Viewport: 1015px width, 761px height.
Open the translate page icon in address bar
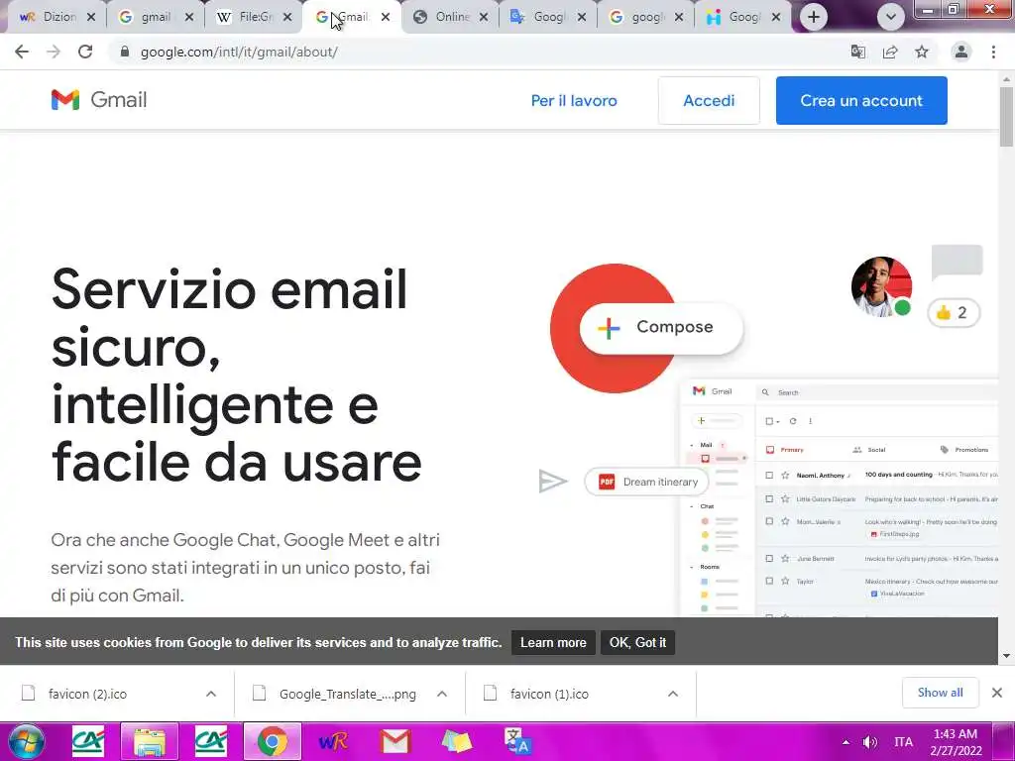point(858,52)
